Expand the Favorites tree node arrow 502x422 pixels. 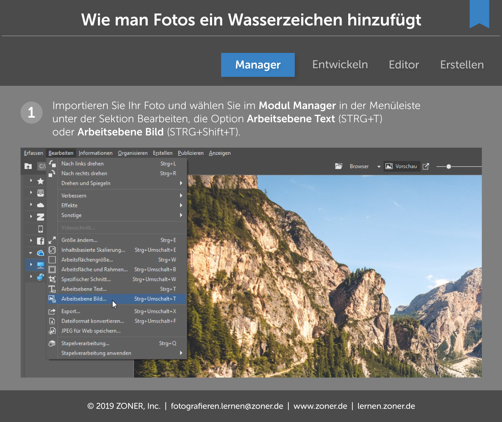coord(31,181)
